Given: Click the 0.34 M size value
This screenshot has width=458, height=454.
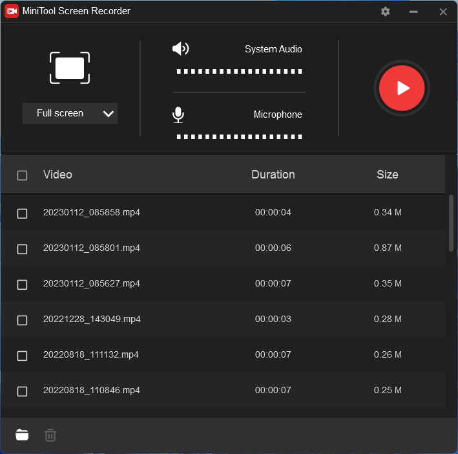Looking at the screenshot, I should tap(388, 212).
